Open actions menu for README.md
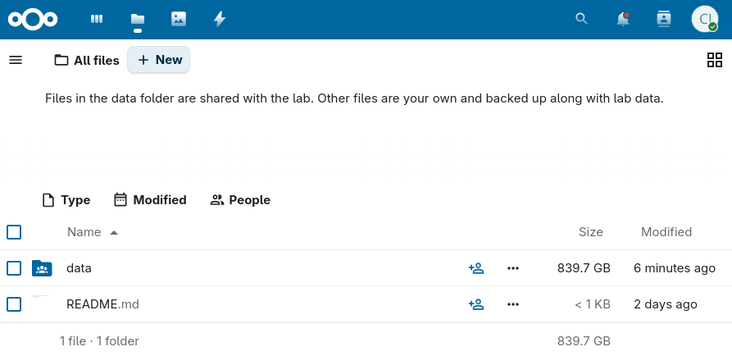 click(x=513, y=304)
